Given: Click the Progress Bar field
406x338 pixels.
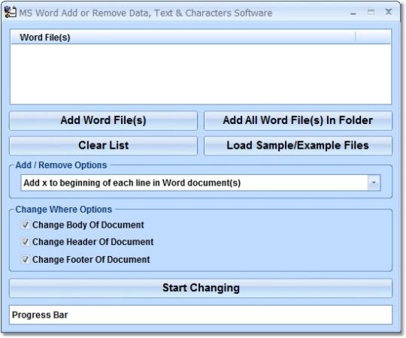Looking at the screenshot, I should [x=201, y=315].
